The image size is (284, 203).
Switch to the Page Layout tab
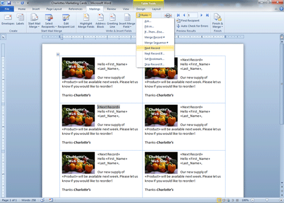coord(54,9)
